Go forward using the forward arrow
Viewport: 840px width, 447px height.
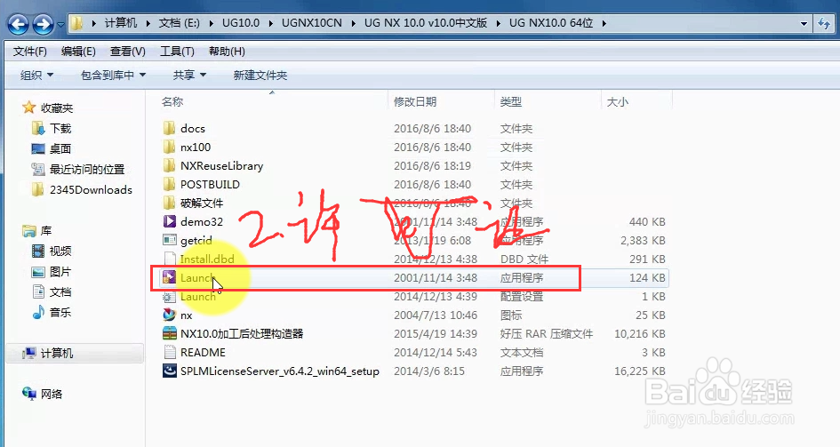[43, 24]
